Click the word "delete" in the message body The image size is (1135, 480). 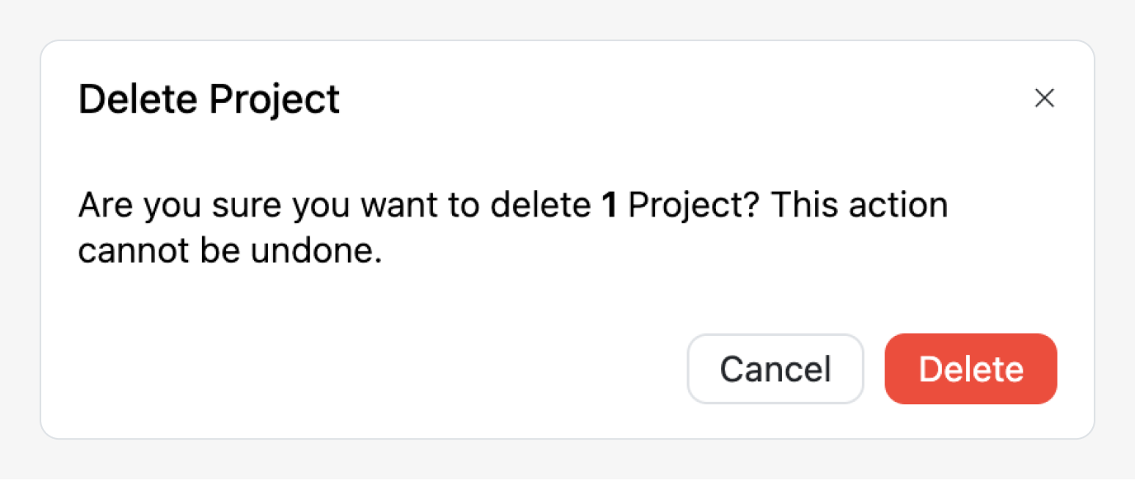(539, 206)
